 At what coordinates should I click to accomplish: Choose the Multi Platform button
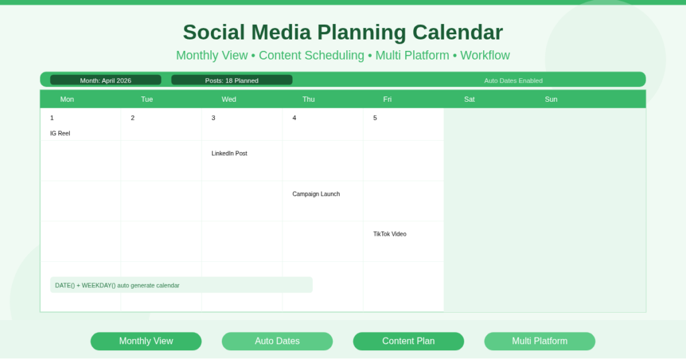click(x=540, y=341)
